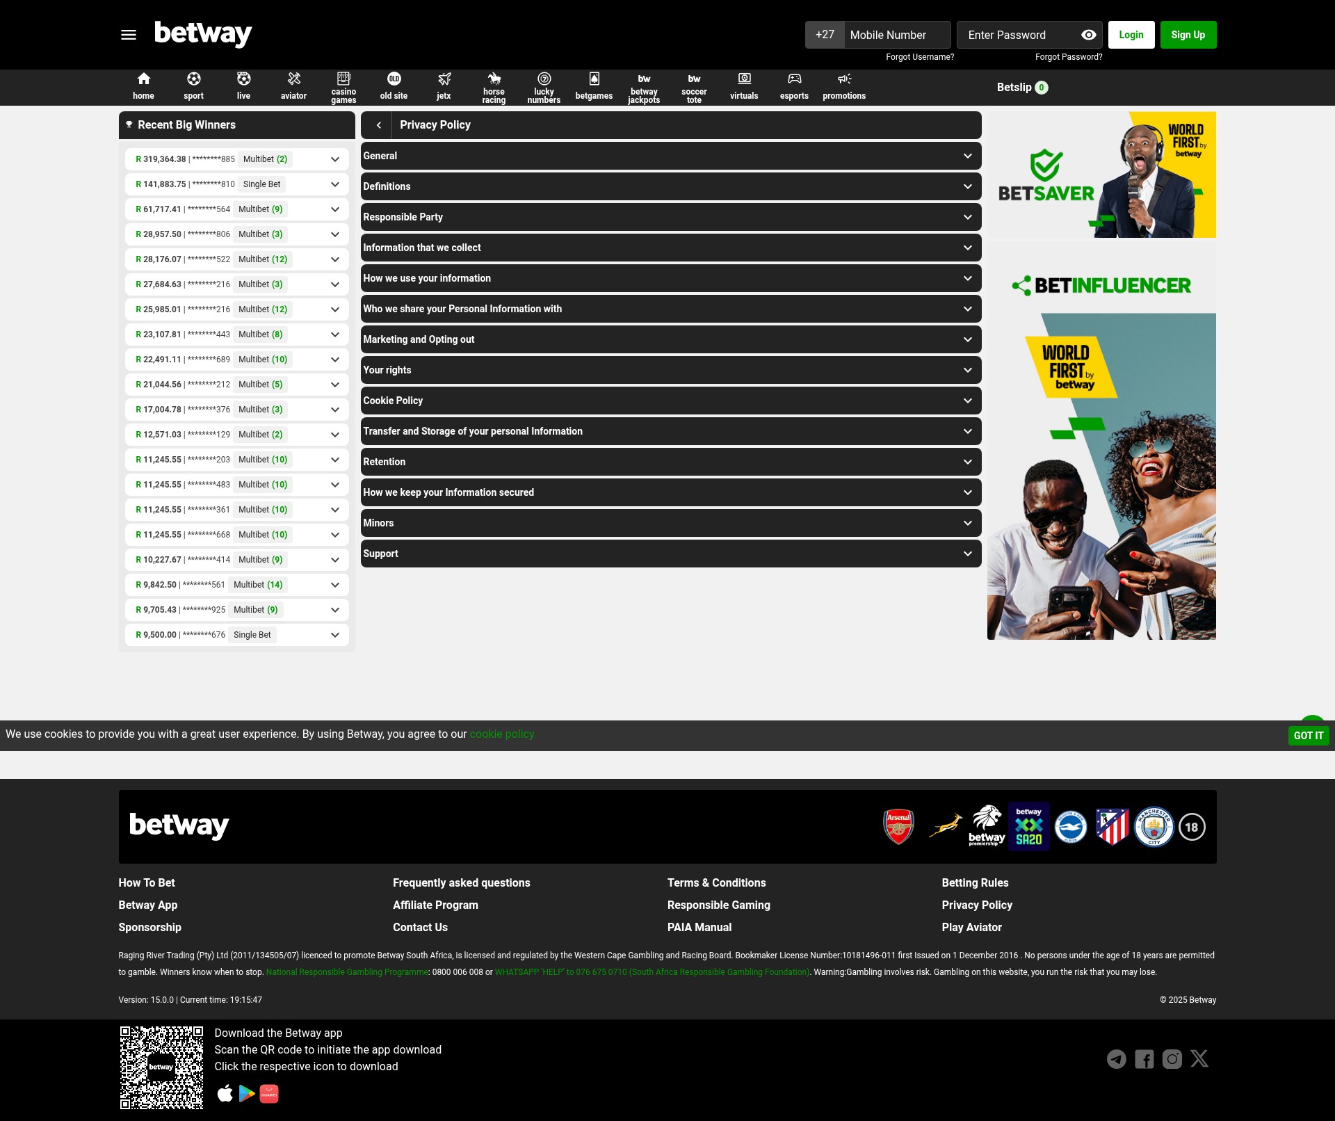The height and width of the screenshot is (1121, 1335).
Task: Click the Telegram social icon
Action: point(1117,1059)
